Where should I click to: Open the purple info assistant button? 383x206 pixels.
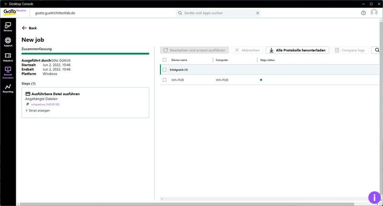click(x=374, y=197)
